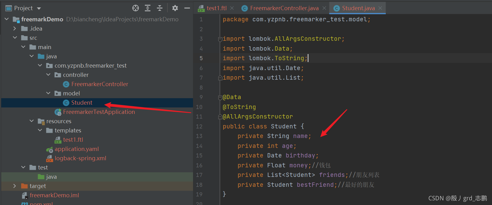Viewport: 492px width, 205px height.
Task: Close the test1.ftl tab
Action: pos(232,8)
